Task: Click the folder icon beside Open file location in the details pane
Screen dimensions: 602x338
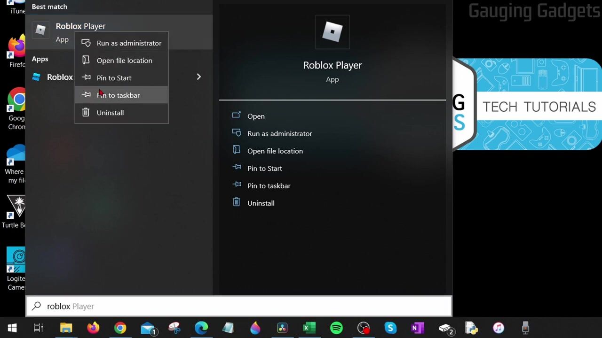Action: (x=237, y=150)
